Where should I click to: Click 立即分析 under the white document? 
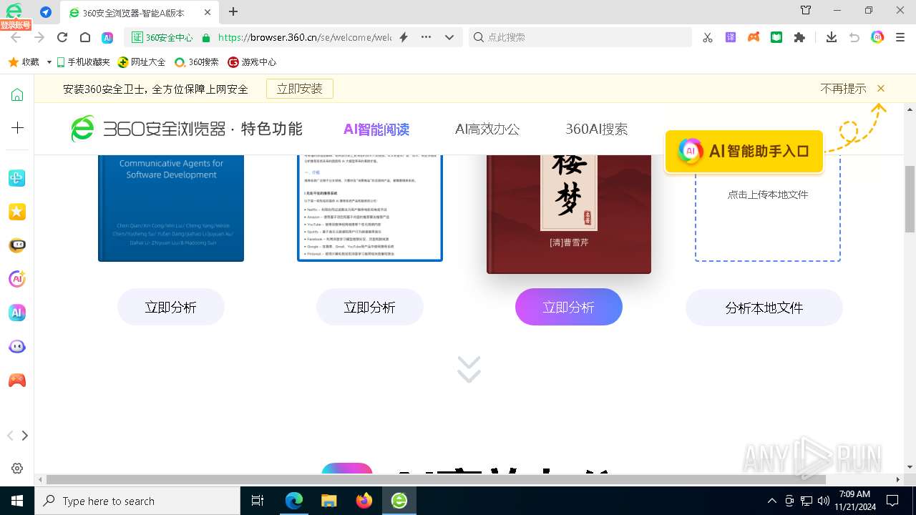point(370,308)
